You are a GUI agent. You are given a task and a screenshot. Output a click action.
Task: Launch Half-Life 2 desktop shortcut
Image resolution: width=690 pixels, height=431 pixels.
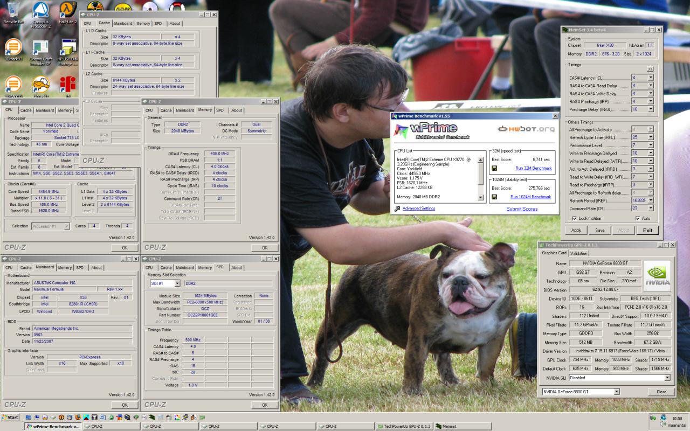pyautogui.click(x=68, y=13)
